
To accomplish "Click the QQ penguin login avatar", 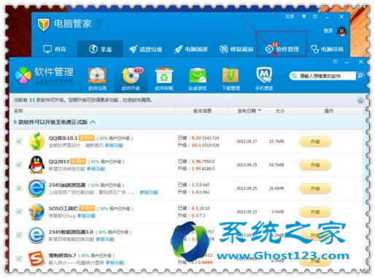I will click(x=341, y=31).
